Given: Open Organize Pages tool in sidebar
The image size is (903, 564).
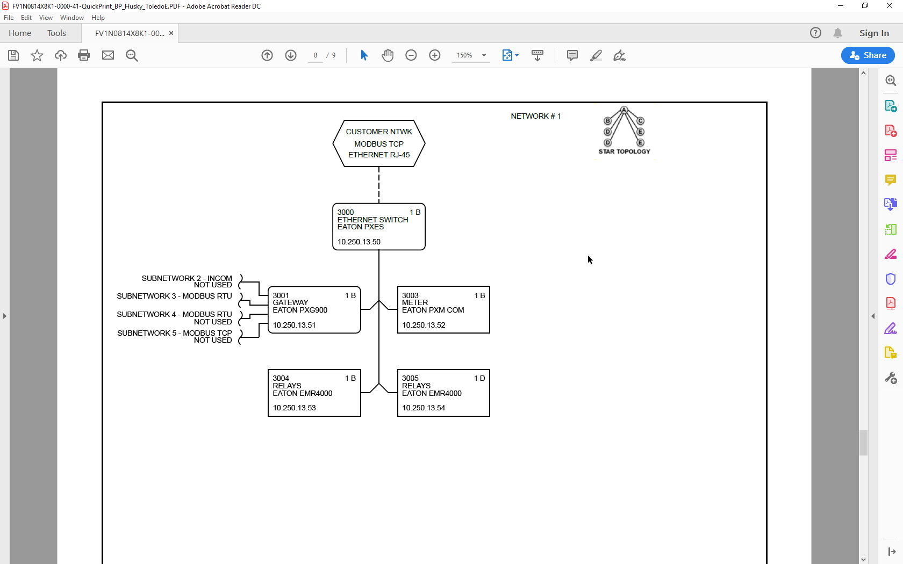Looking at the screenshot, I should [891, 155].
